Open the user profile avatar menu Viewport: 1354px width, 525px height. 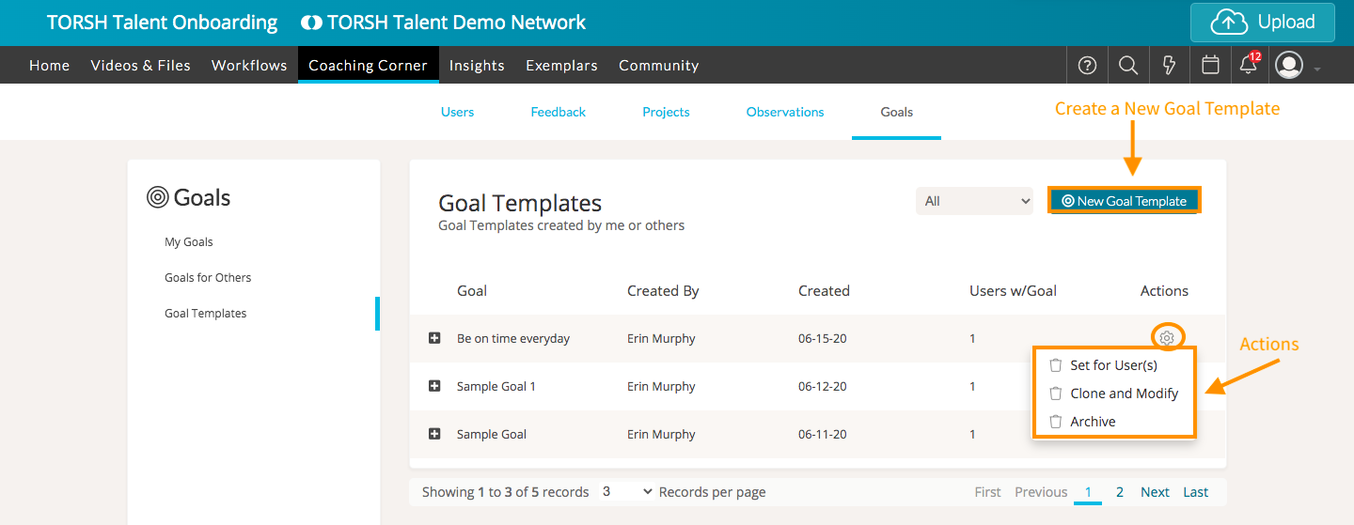point(1289,65)
